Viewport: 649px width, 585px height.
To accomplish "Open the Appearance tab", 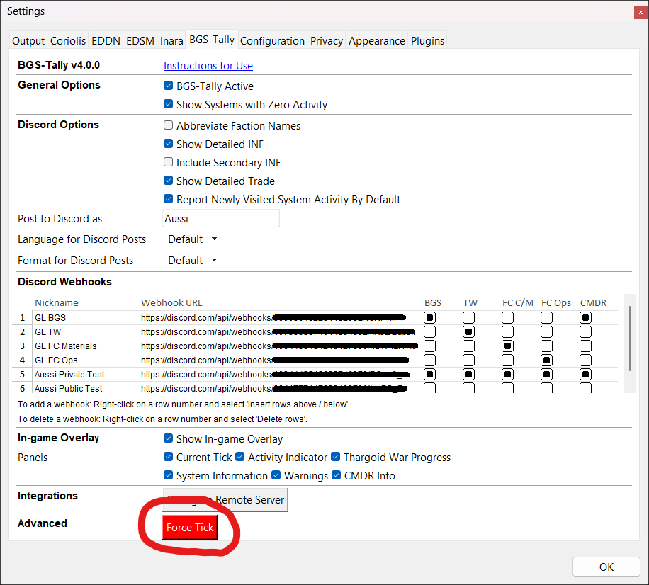I will 377,40.
